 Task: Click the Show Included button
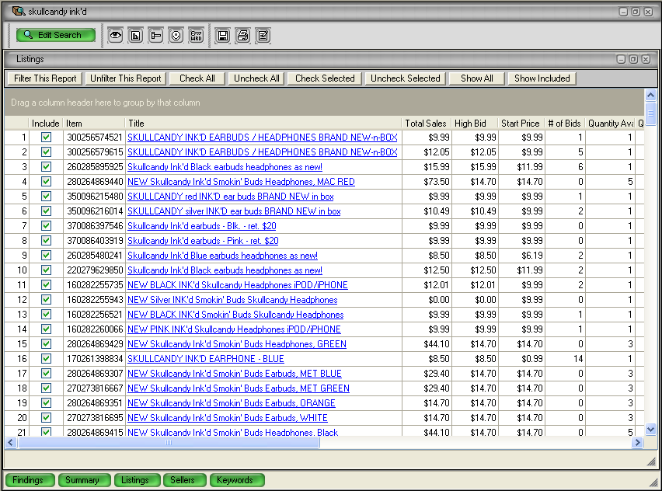pyautogui.click(x=542, y=78)
